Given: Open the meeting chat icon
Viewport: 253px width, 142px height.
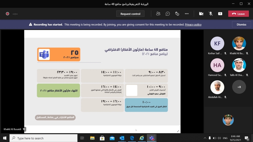Looking at the screenshot, I should (168, 14).
